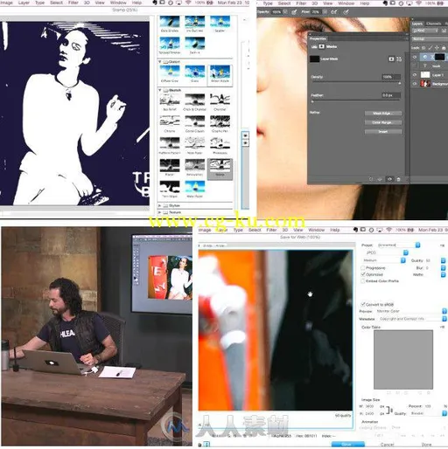Click the Cancel button in Save for Web
Image resolution: width=448 pixels, height=449 pixels.
click(x=387, y=445)
